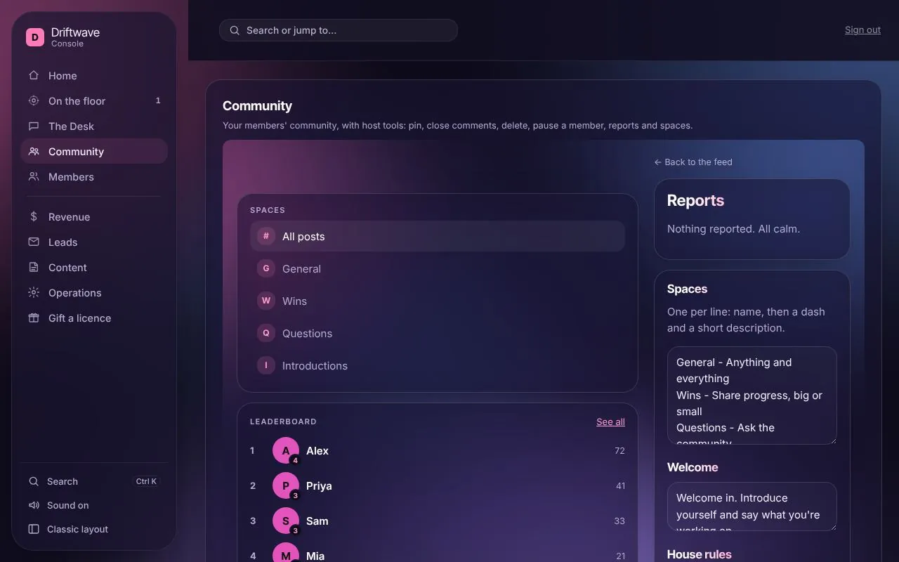Viewport: 899px width, 562px height.
Task: Go back to the feed
Action: 693,162
